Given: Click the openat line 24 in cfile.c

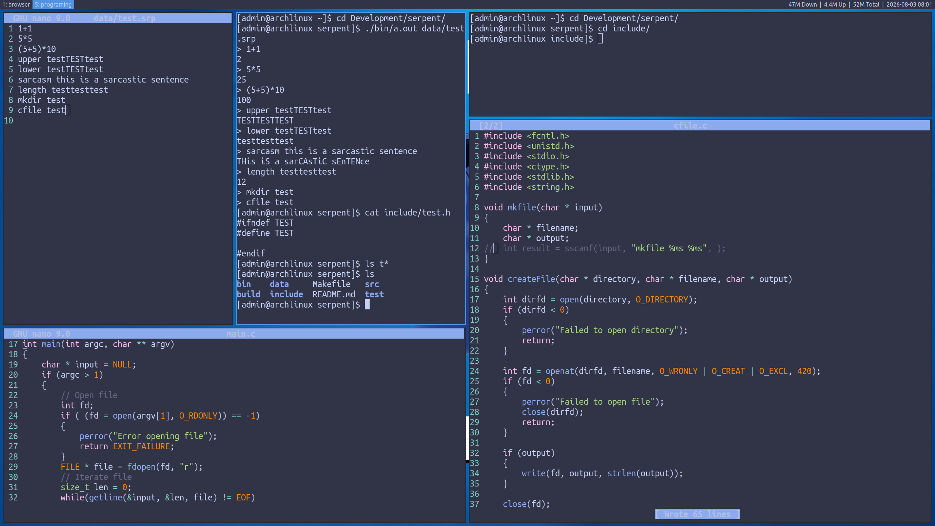Looking at the screenshot, I should click(662, 371).
